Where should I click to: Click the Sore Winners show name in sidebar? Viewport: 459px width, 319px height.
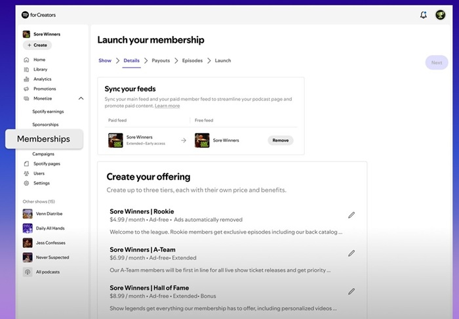pos(47,34)
